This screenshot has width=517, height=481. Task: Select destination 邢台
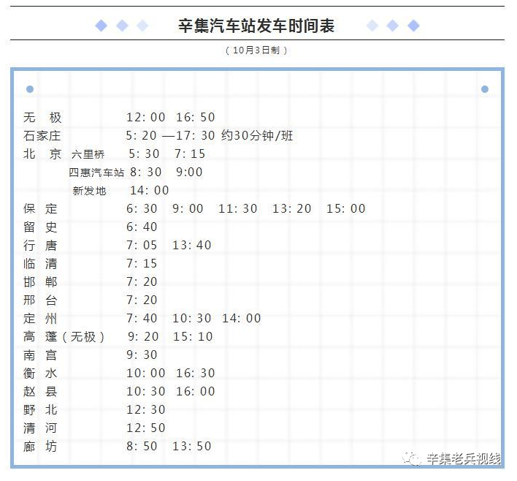(40, 300)
